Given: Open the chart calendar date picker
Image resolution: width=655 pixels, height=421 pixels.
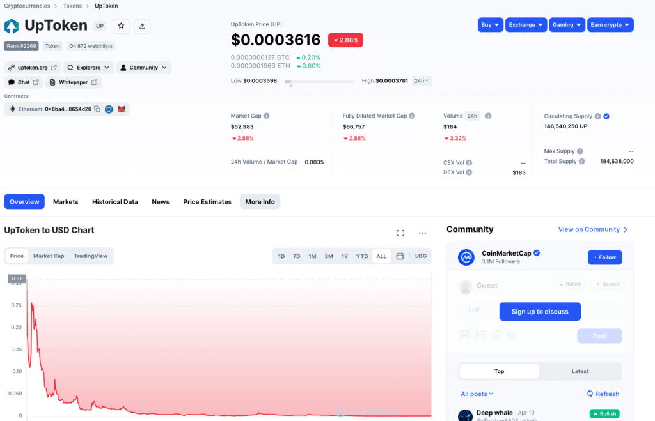Looking at the screenshot, I should pyautogui.click(x=400, y=256).
